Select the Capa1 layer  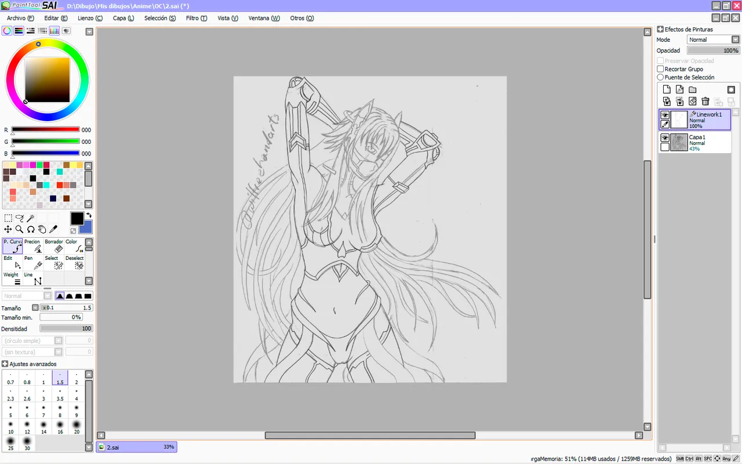click(x=694, y=142)
